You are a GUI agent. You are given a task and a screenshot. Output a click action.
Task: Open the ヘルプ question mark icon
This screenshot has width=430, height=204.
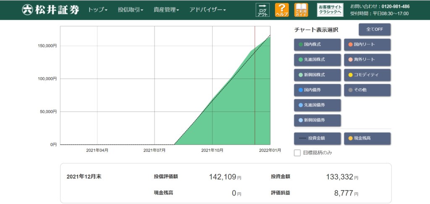click(282, 10)
